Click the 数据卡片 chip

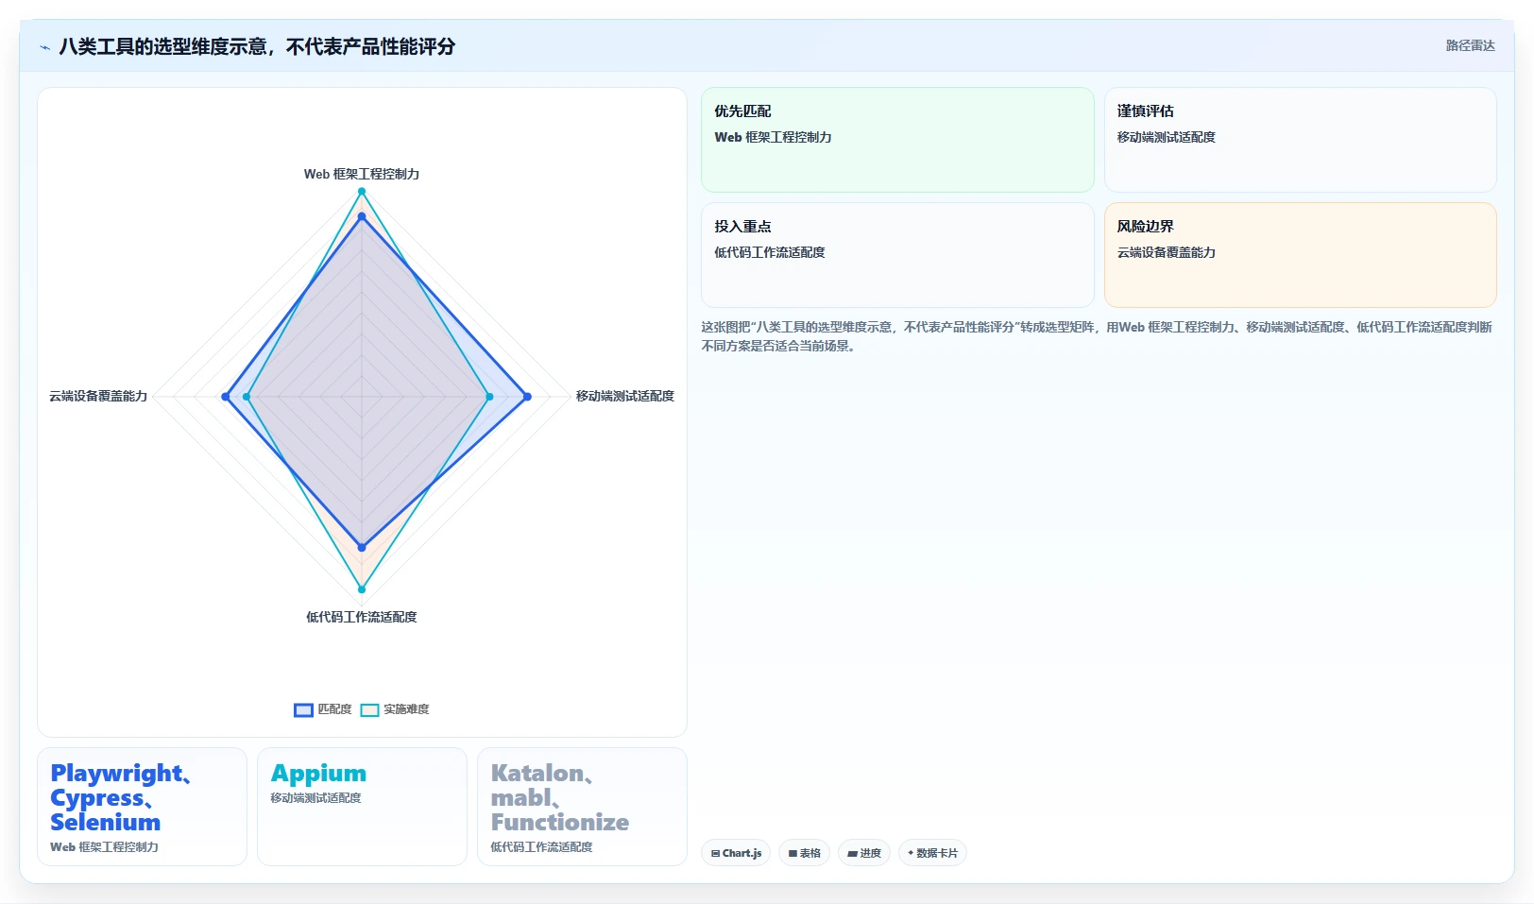click(x=932, y=853)
